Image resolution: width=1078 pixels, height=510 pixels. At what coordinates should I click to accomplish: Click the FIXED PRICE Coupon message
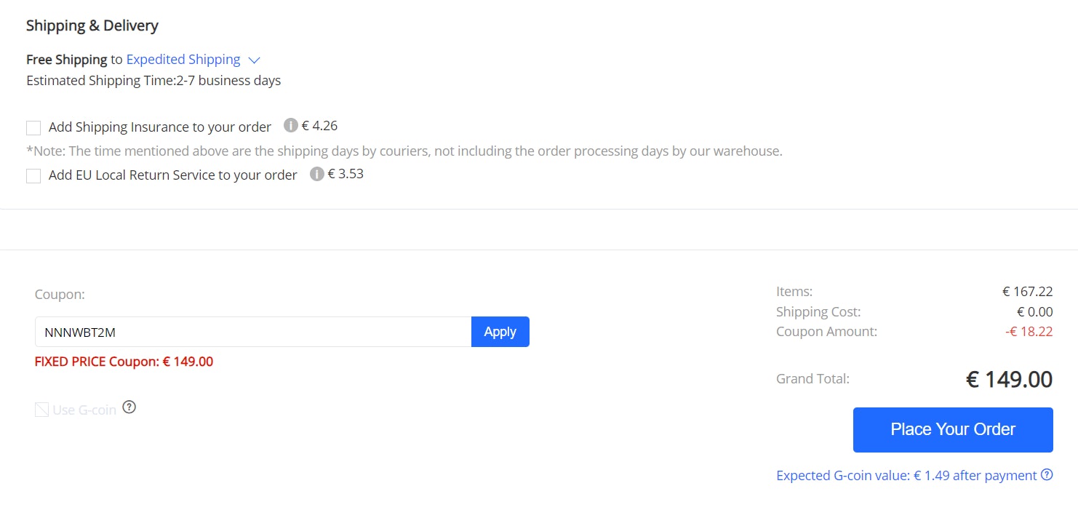coord(124,362)
